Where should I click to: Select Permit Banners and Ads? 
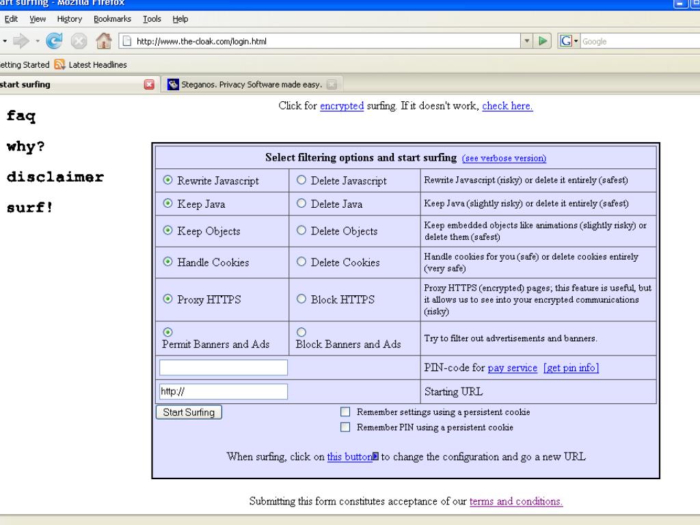[x=168, y=332]
